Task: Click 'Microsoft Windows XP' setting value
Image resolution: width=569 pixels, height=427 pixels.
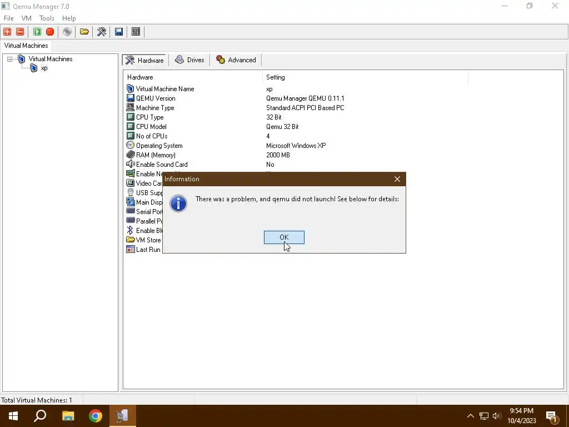Action: [296, 146]
